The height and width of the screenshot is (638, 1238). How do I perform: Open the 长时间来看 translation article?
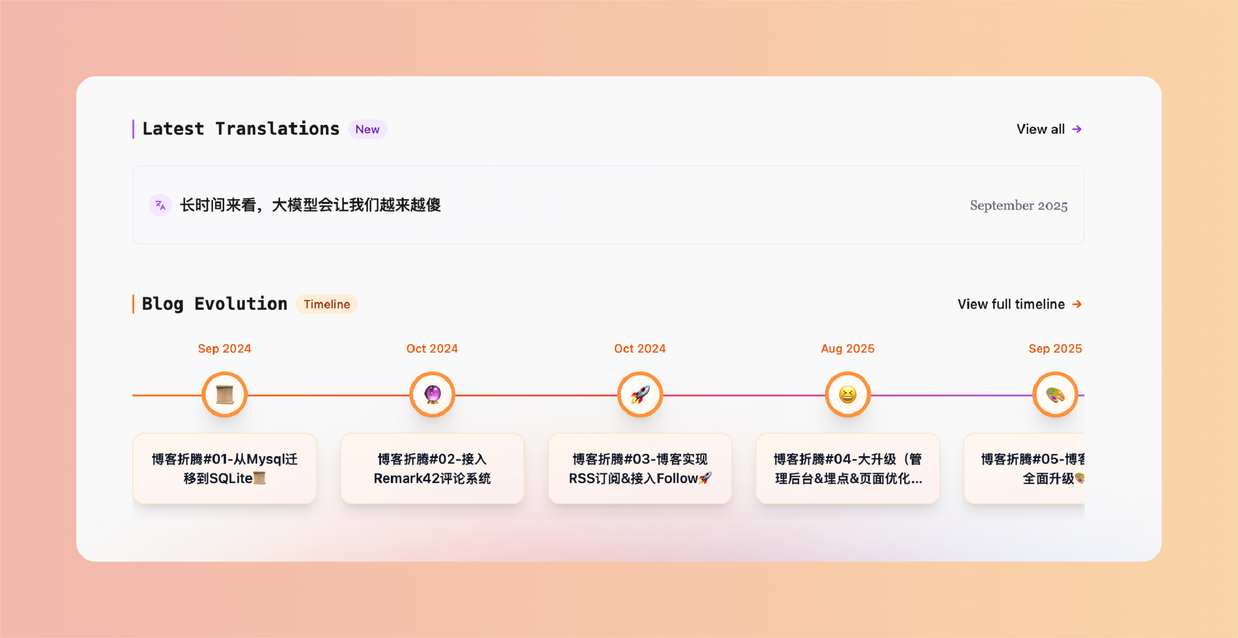[310, 205]
